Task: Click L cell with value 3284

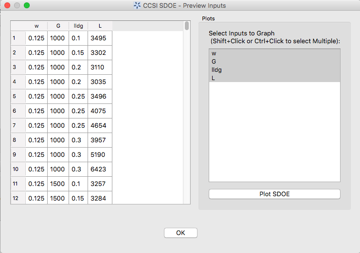Action: (x=100, y=198)
